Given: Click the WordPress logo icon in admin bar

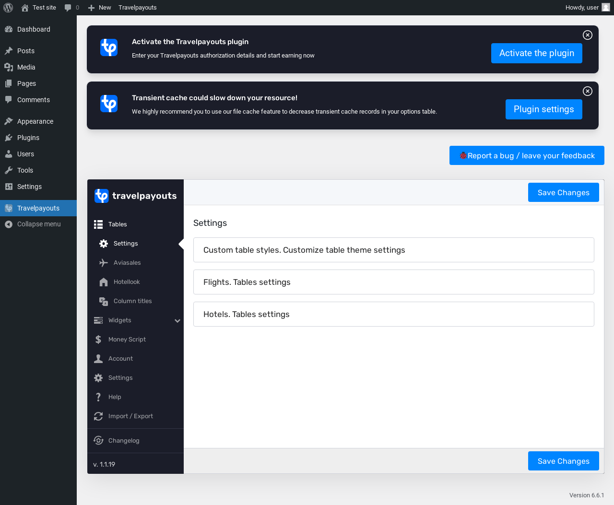Looking at the screenshot, I should pos(8,8).
